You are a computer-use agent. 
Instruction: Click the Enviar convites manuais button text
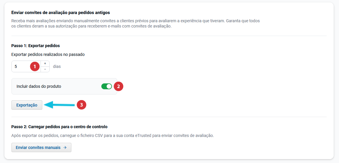coord(38,147)
